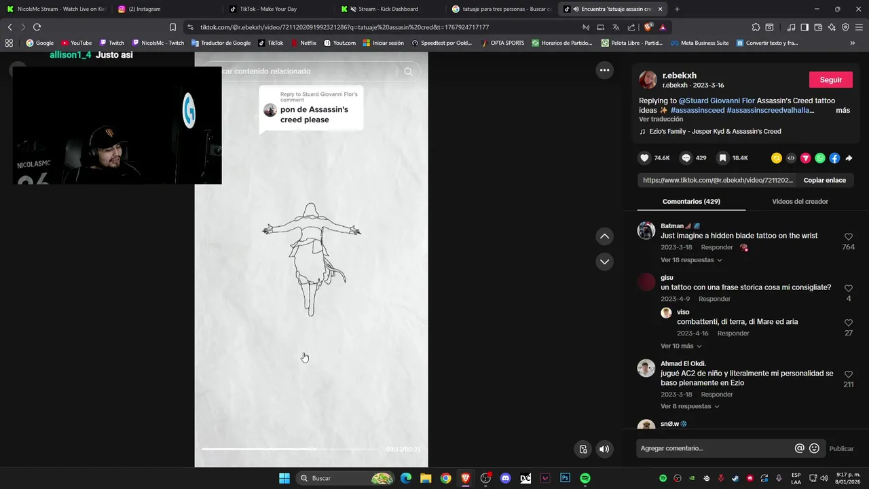Switch to Stream - Kick Dashboard tab

tap(388, 9)
